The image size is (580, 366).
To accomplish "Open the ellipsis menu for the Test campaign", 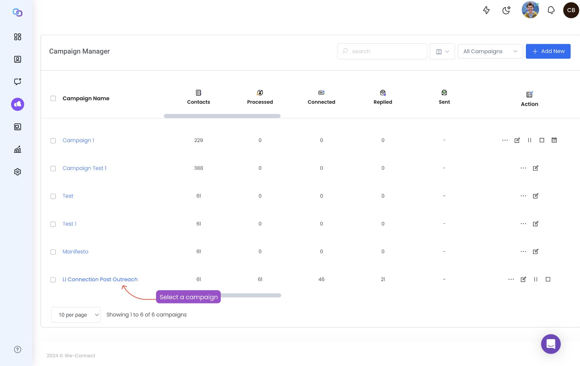I will click(x=523, y=196).
